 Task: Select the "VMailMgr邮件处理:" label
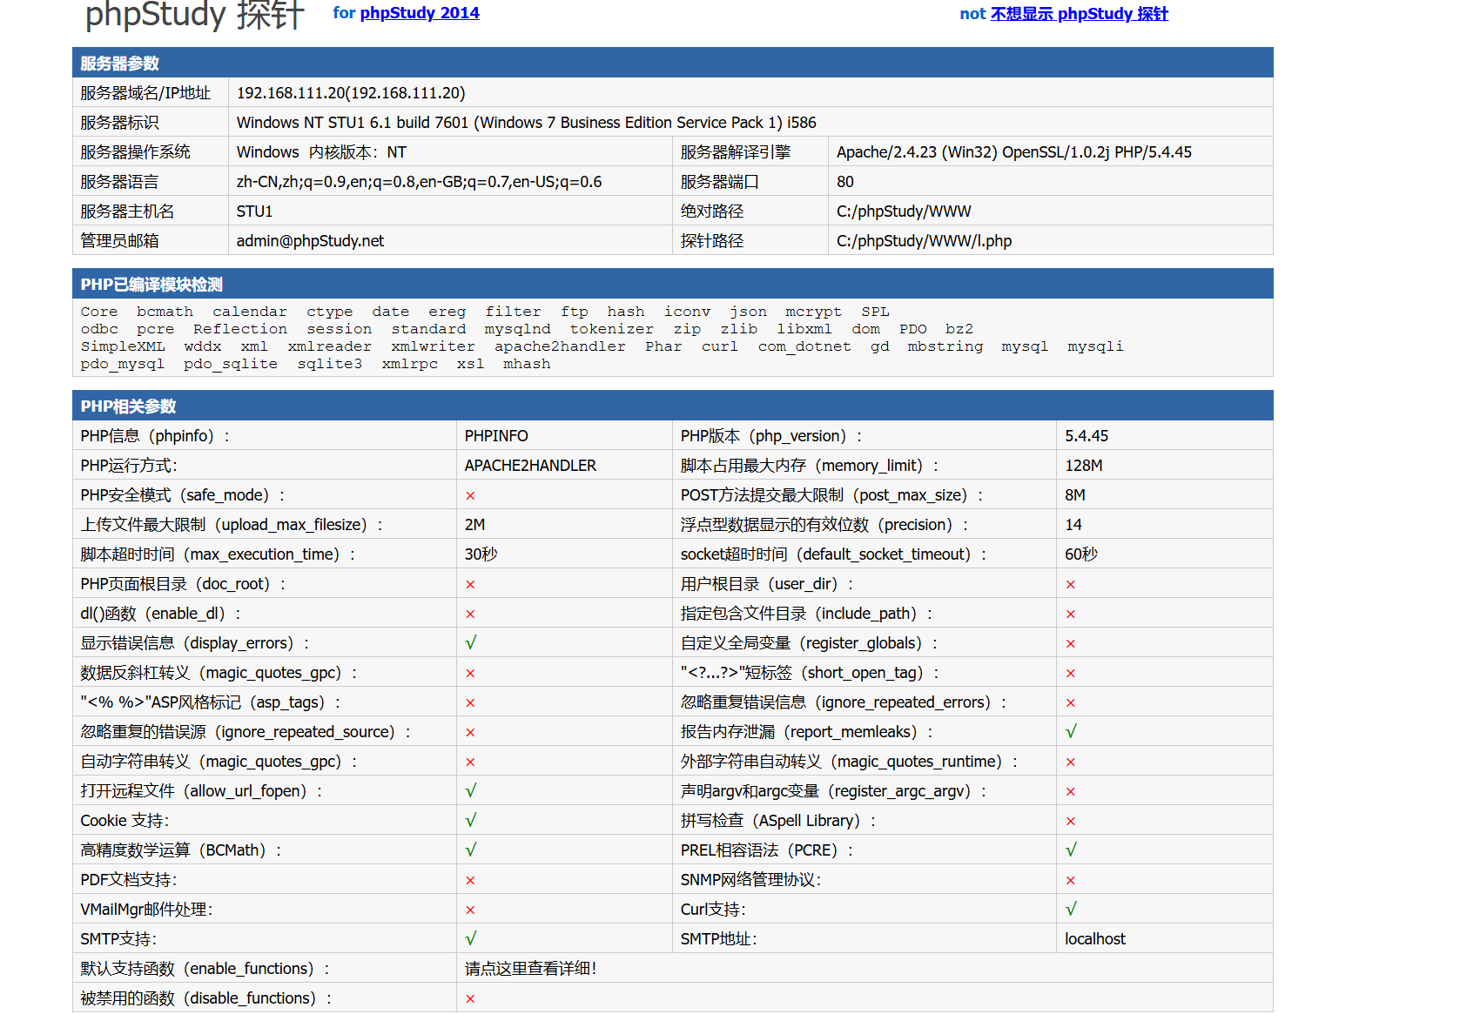point(146,910)
